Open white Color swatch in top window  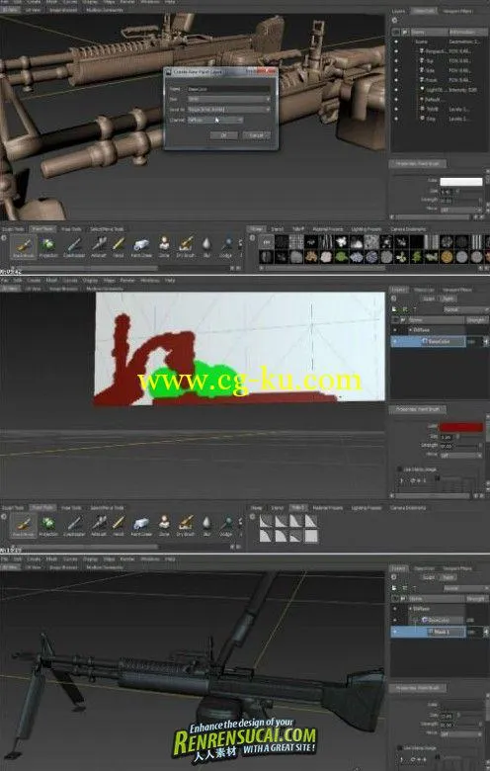tap(461, 182)
